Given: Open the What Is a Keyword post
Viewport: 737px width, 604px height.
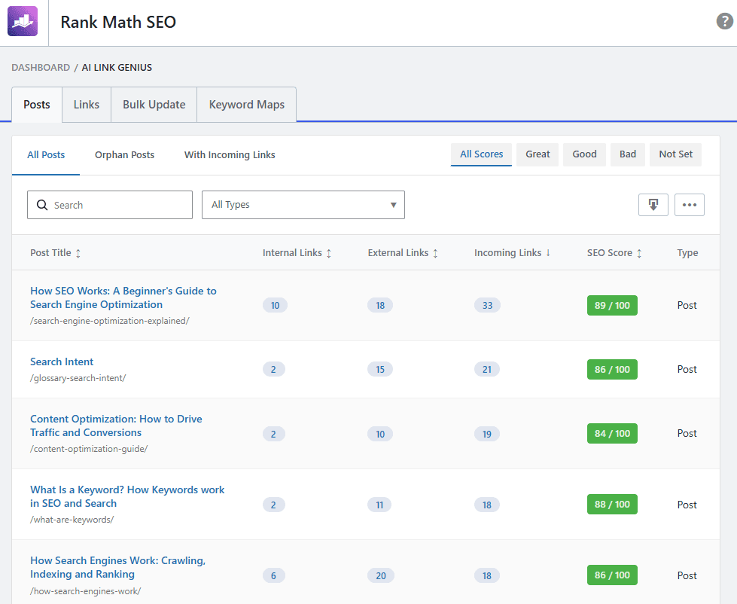Looking at the screenshot, I should pos(127,496).
